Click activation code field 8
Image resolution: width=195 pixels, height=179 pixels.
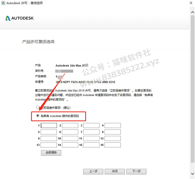coord(113,132)
